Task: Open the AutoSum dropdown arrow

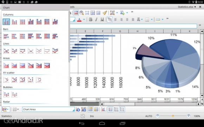Action: (127, 13)
